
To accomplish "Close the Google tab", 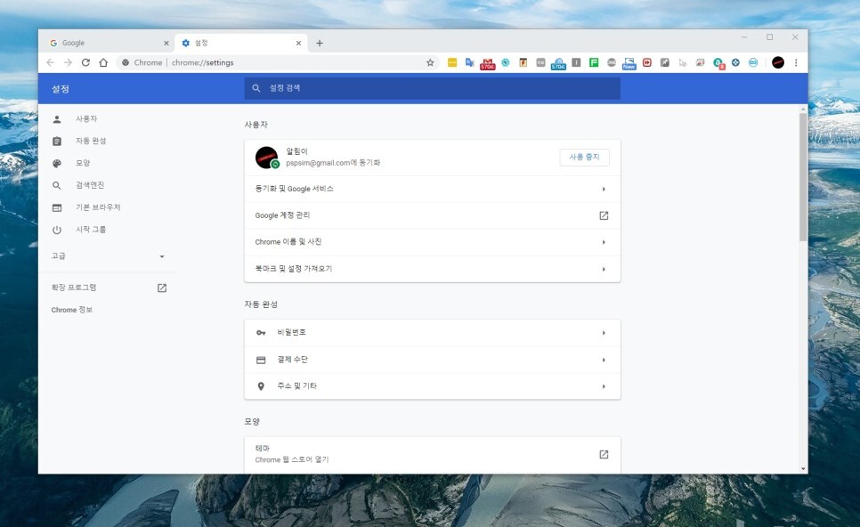I will (x=166, y=43).
